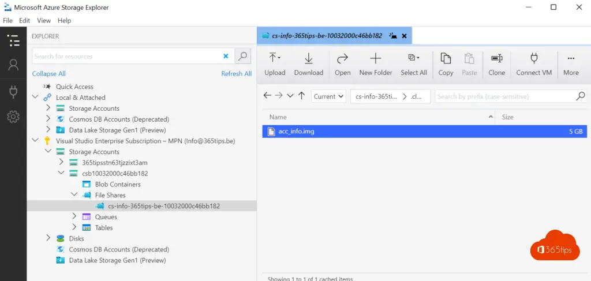Collapse Storage Accounts under the subscription

pos(48,151)
